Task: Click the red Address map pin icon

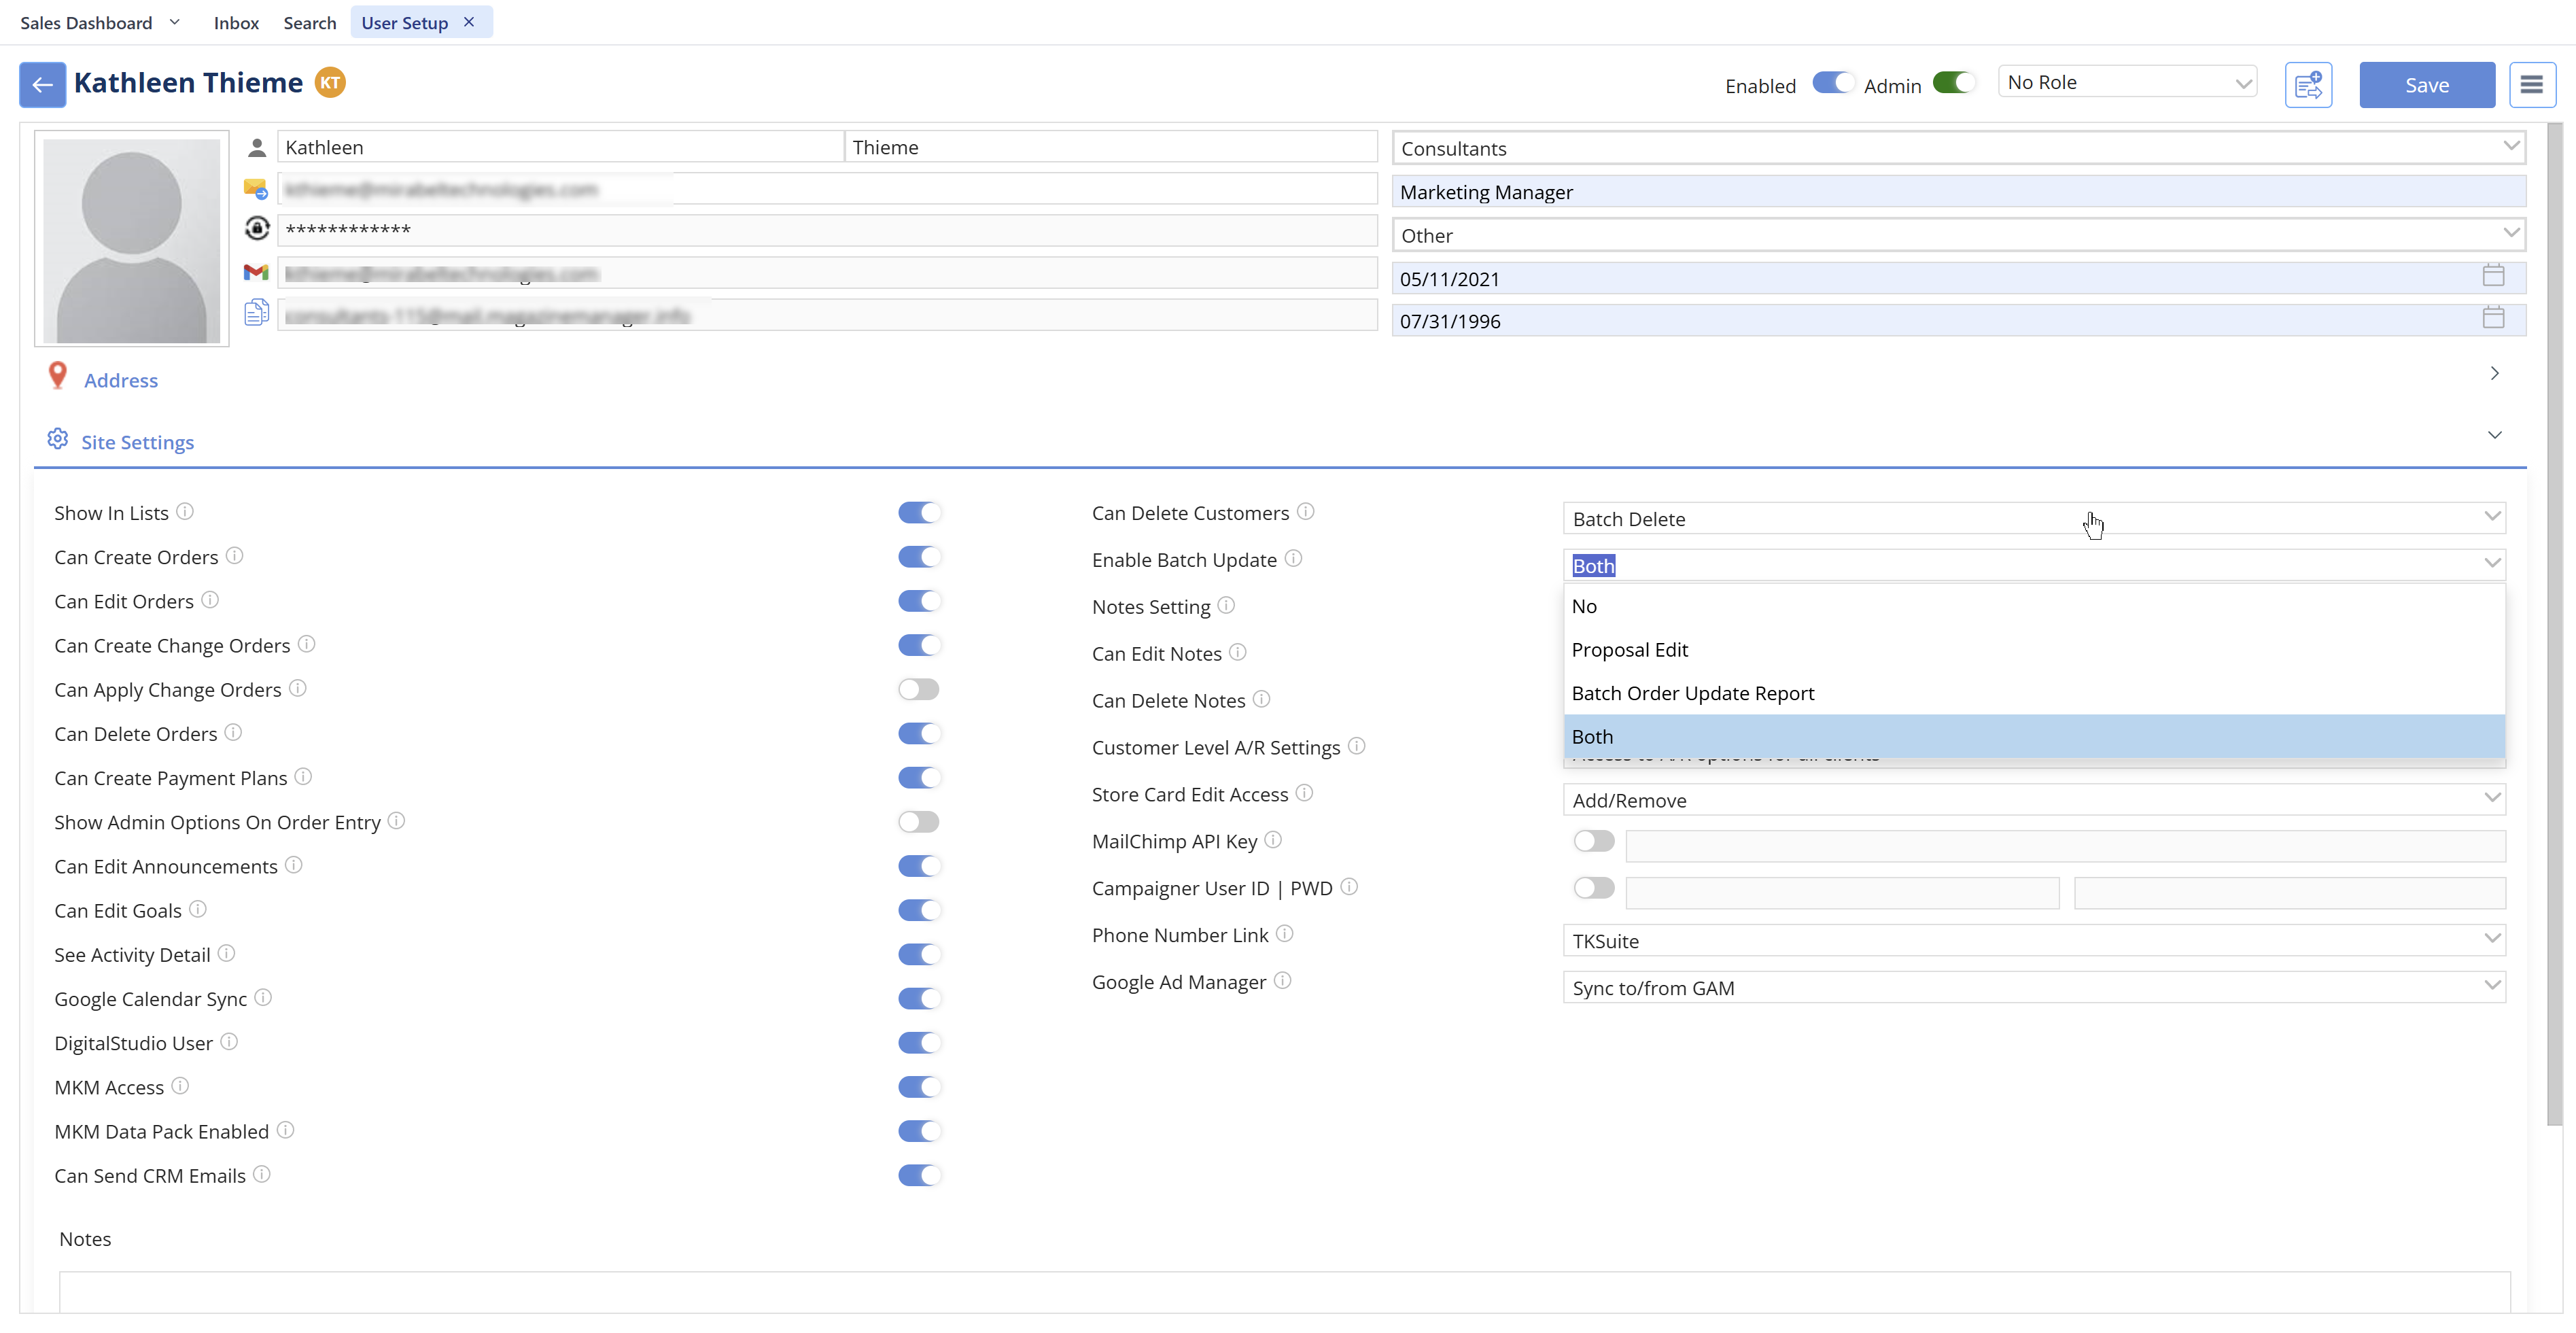Action: pyautogui.click(x=58, y=376)
